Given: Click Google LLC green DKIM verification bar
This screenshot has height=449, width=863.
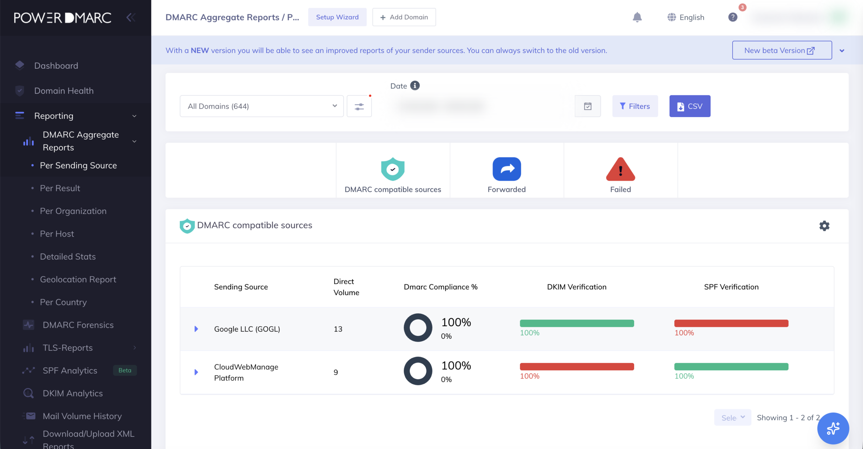Looking at the screenshot, I should pos(577,323).
